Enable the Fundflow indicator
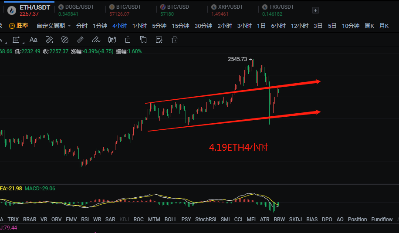This screenshot has height=233, width=399. tap(382, 219)
